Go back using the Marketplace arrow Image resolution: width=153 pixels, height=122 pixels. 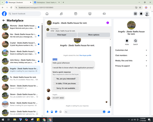(x=4, y=20)
